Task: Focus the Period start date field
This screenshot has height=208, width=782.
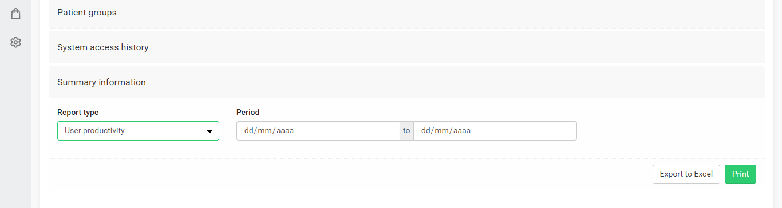Action: tap(318, 131)
